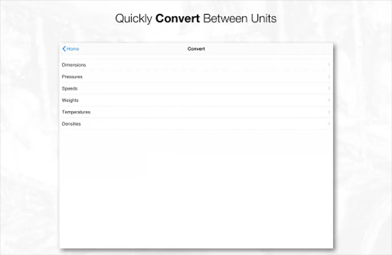Expand the Speeds row chevron

coord(329,88)
